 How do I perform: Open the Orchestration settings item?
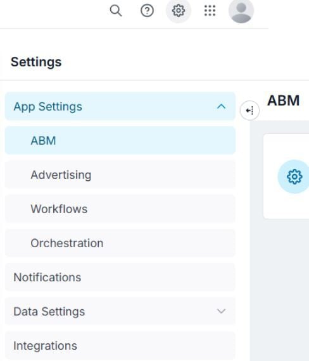click(120, 243)
